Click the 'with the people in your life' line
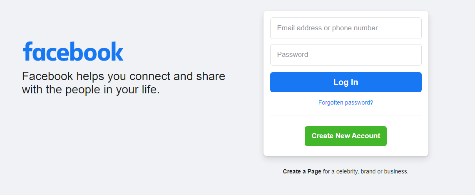Viewport: 475px width, 195px height. tap(91, 90)
